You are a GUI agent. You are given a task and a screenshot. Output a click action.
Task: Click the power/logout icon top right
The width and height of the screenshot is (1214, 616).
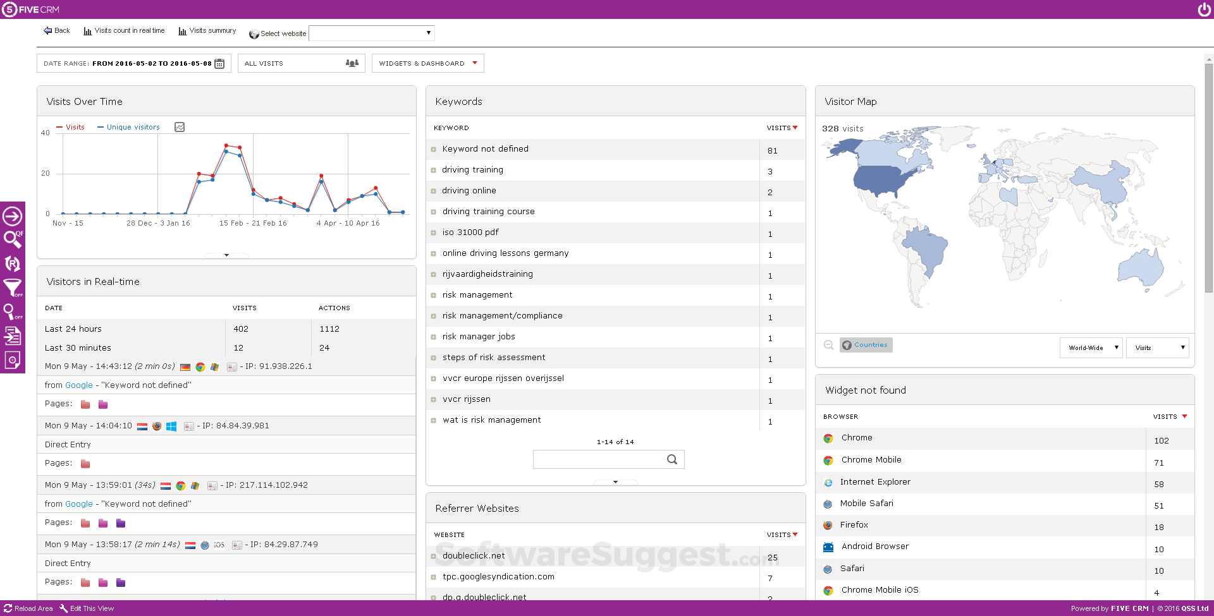[x=1203, y=9]
